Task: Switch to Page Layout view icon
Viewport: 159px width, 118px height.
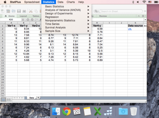Action: [x=9, y=100]
